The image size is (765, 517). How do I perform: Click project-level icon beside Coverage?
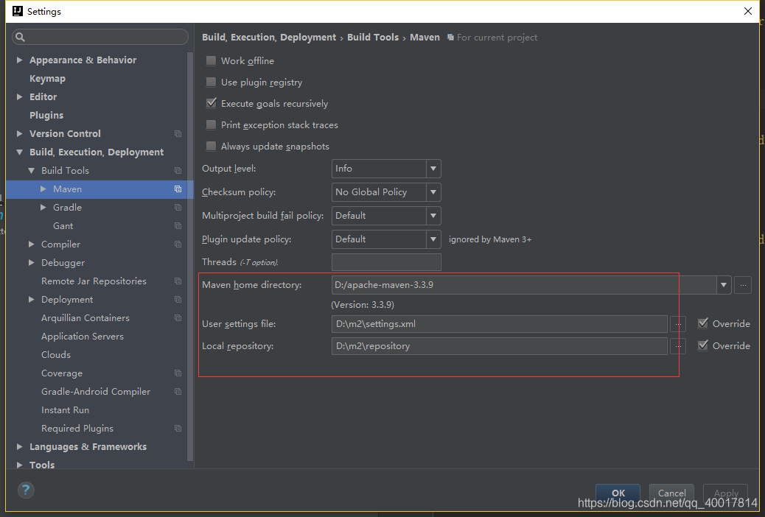178,373
